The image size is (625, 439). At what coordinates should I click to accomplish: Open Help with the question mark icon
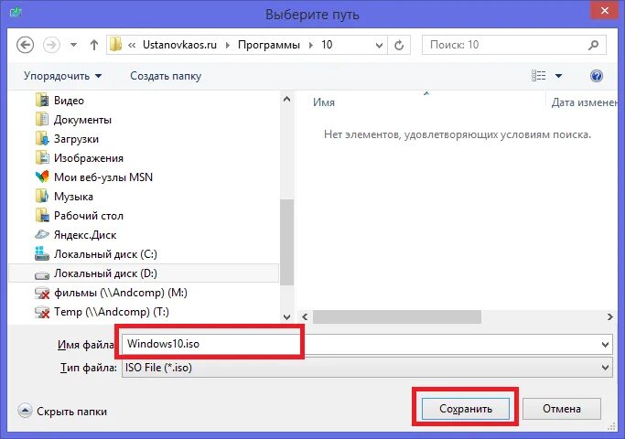(597, 76)
